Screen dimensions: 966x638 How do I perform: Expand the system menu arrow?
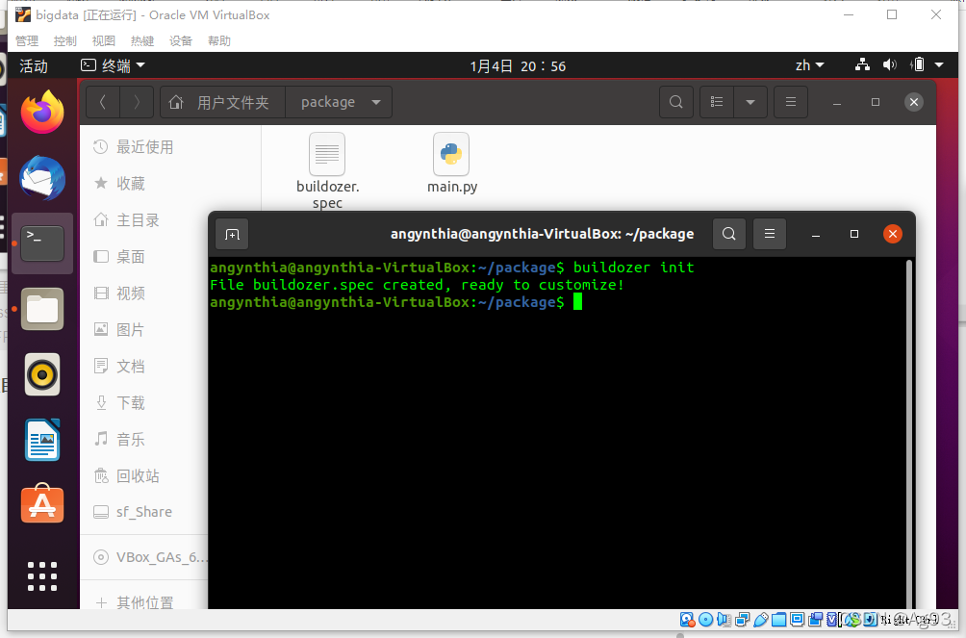pyautogui.click(x=939, y=64)
